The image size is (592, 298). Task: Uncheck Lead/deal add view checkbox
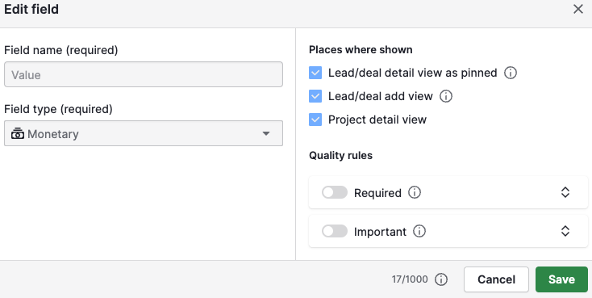tap(315, 96)
